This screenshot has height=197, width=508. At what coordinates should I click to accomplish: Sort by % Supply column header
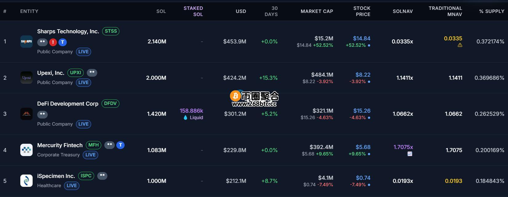pos(492,11)
